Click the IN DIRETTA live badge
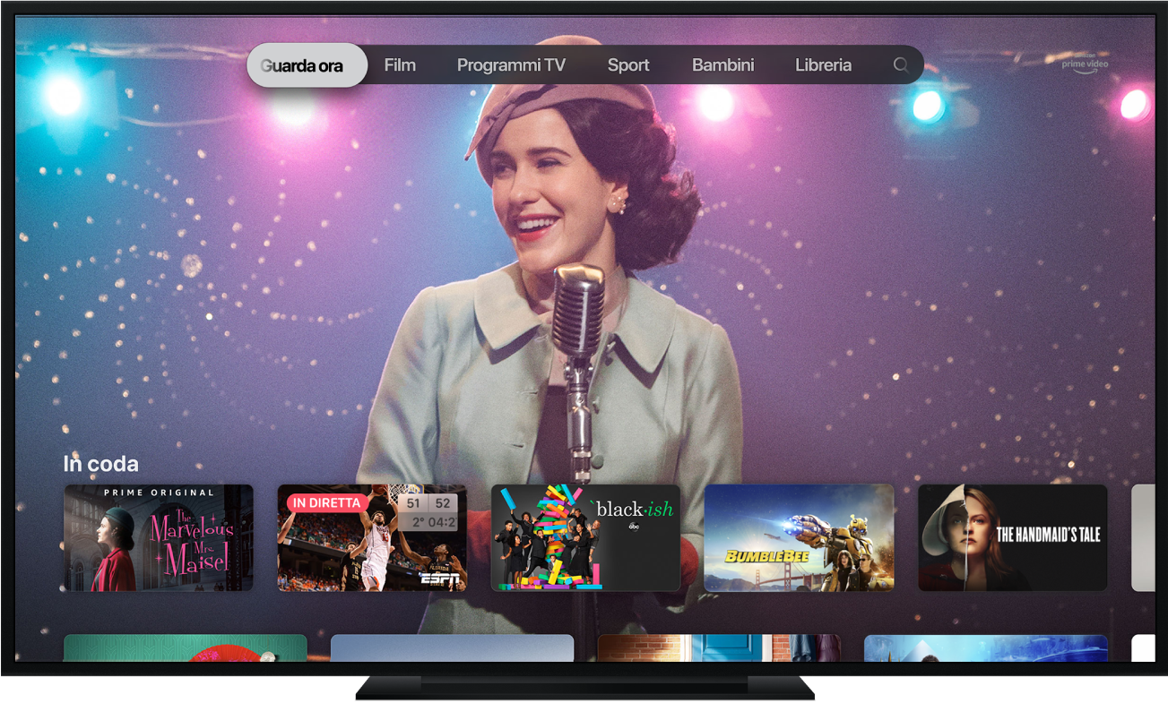The width and height of the screenshot is (1168, 703). tap(326, 503)
